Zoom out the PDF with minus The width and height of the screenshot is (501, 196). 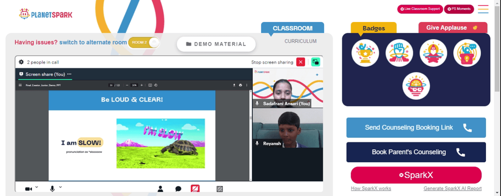(x=127, y=85)
